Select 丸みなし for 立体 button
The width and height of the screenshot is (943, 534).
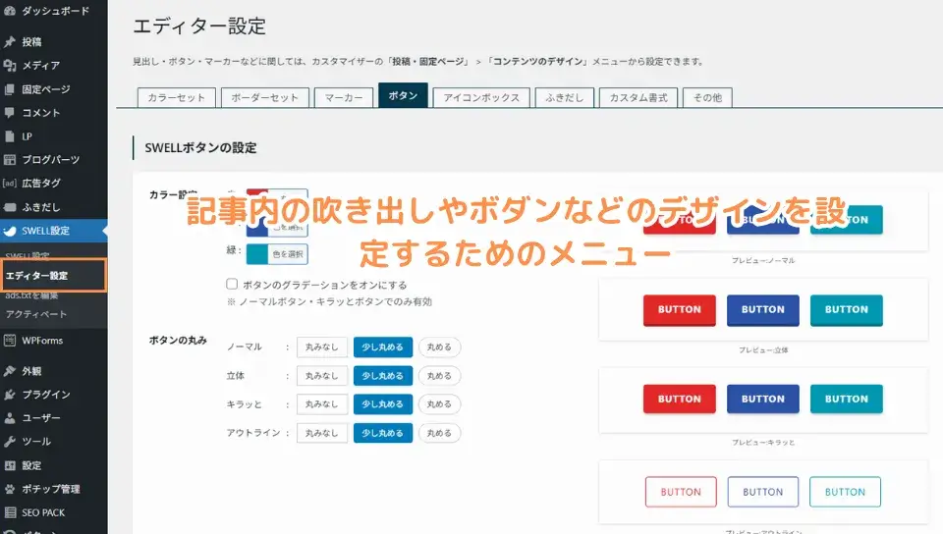click(x=322, y=375)
